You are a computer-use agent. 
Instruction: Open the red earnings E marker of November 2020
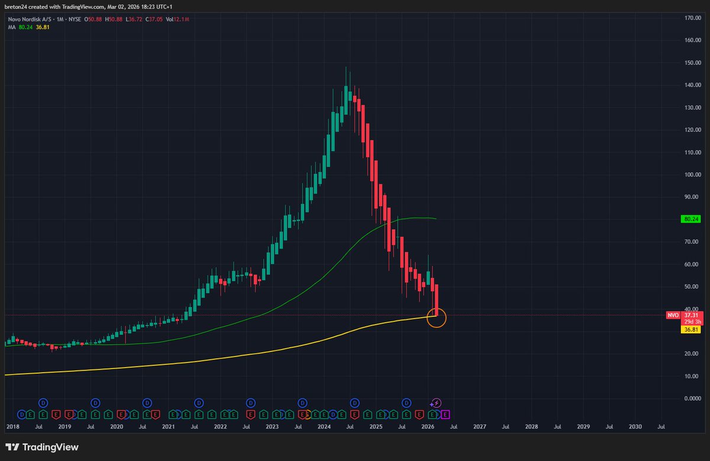pos(156,414)
